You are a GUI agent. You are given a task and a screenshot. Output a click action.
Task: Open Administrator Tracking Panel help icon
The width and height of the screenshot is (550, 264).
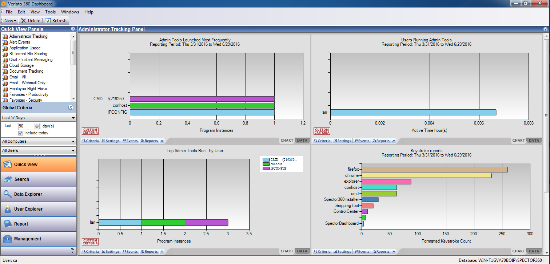coord(546,29)
